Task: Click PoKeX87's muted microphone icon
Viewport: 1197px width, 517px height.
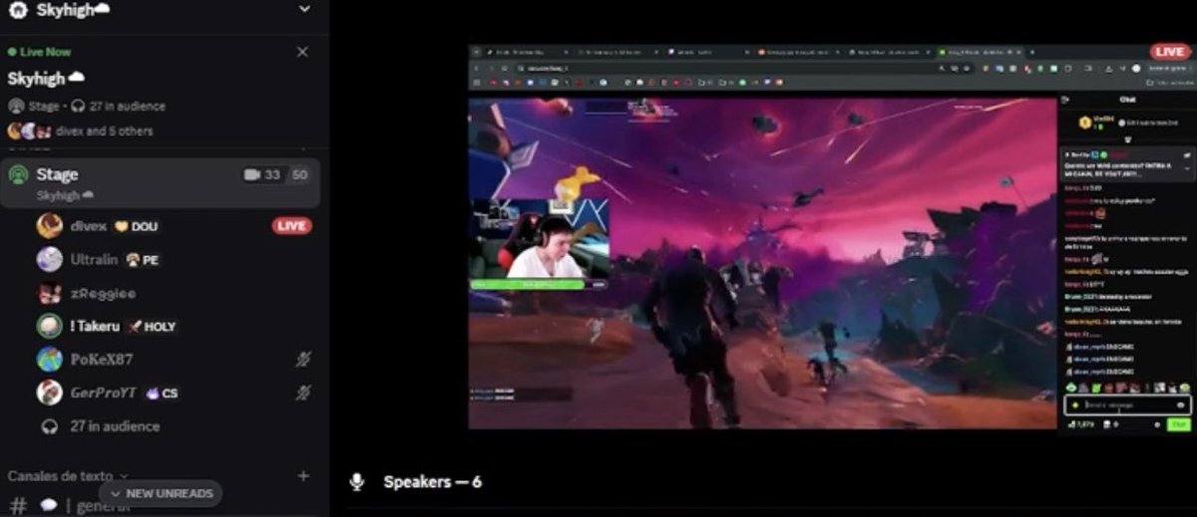Action: coord(303,360)
